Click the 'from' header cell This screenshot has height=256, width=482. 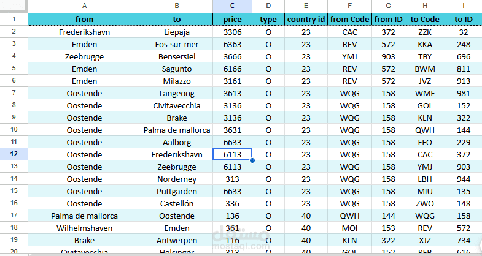coord(84,20)
